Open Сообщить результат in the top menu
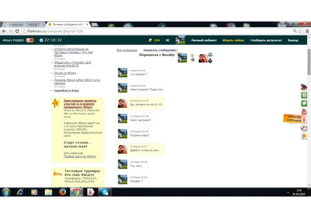311x218 pixels. 266,40
